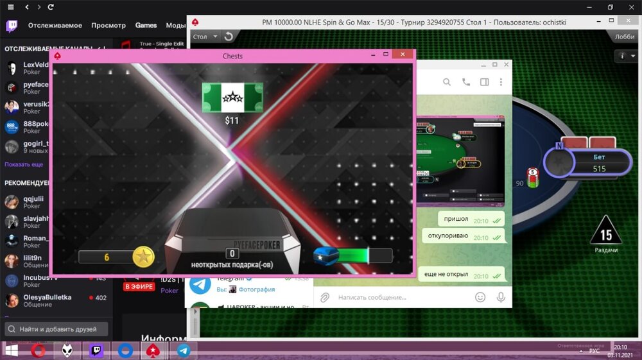Viewport: 642px width, 360px height.
Task: Attach a file with the paperclip icon
Action: [x=325, y=297]
